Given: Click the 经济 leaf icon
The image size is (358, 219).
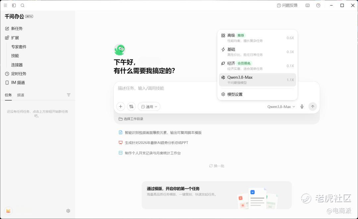Looking at the screenshot, I should point(223,63).
